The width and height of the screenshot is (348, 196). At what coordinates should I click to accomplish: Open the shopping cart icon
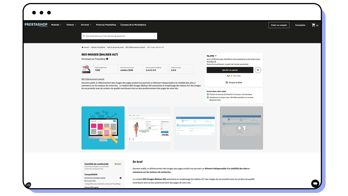[x=313, y=25]
